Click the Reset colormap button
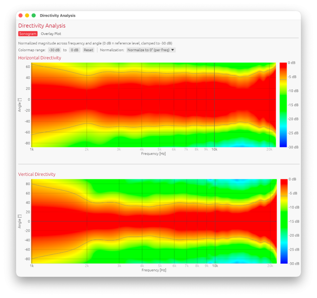317x298 pixels. (x=88, y=50)
